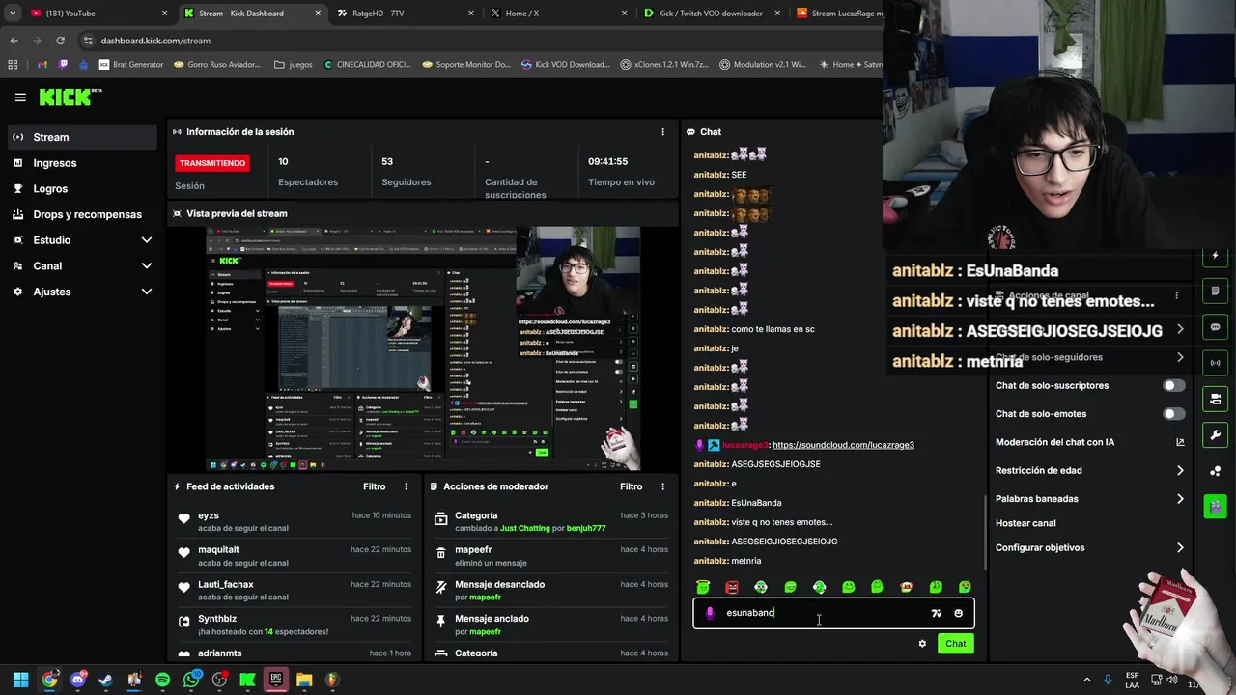The width and height of the screenshot is (1236, 695).
Task: Open OBS Studio from the taskbar
Action: [x=219, y=680]
